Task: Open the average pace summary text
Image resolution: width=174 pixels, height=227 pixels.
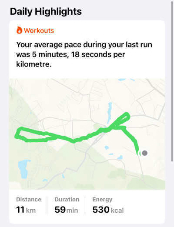Action: (x=84, y=54)
